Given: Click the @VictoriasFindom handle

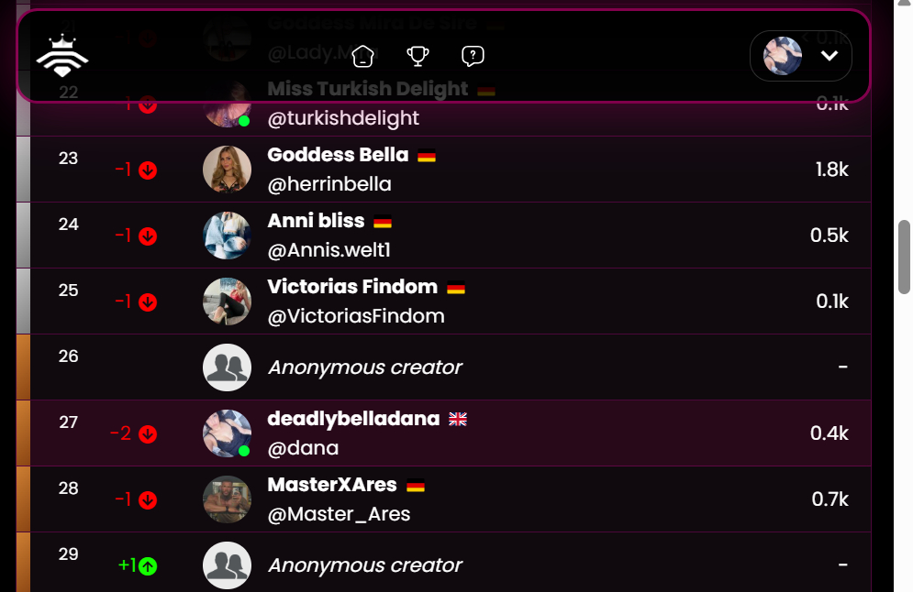Looking at the screenshot, I should pos(356,316).
